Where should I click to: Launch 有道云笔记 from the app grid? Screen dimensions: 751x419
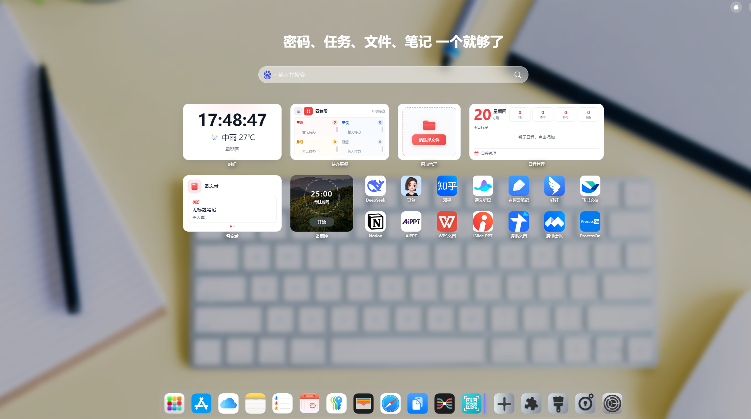(x=518, y=186)
